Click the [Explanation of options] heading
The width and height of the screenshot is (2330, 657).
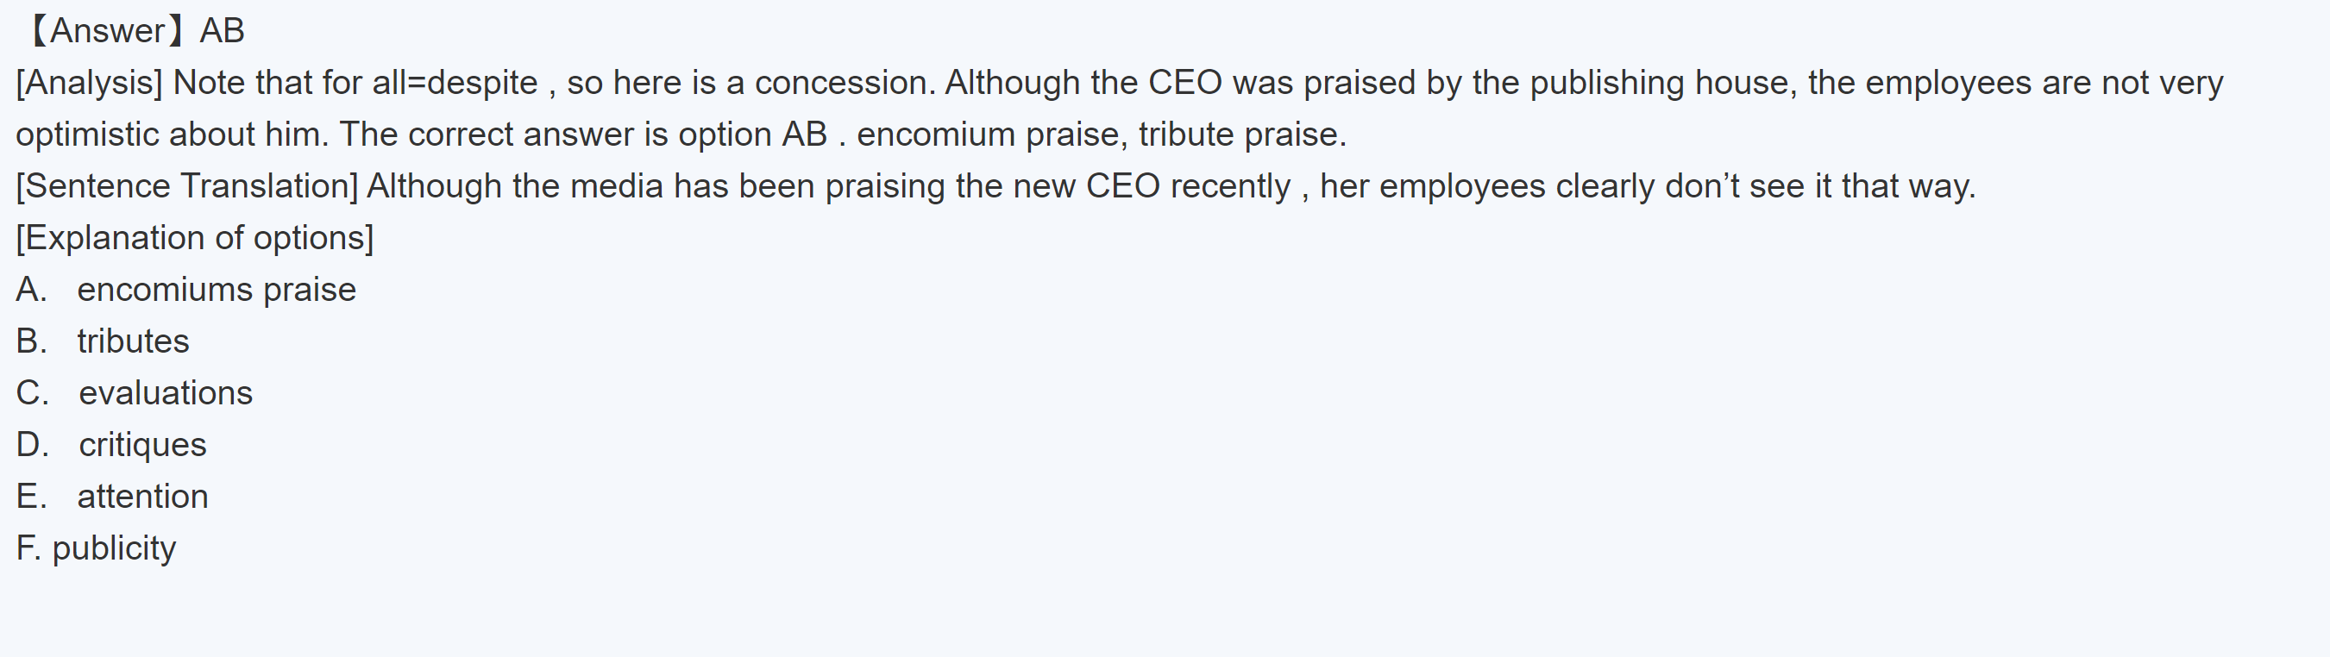[194, 238]
